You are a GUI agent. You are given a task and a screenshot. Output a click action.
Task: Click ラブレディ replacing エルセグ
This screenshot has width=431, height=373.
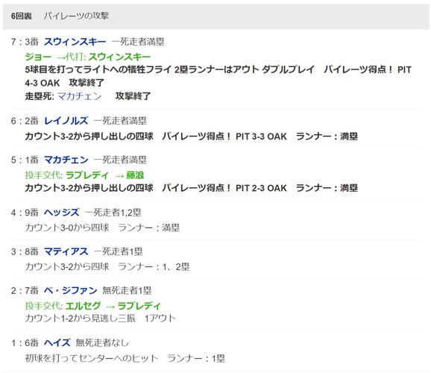(139, 306)
